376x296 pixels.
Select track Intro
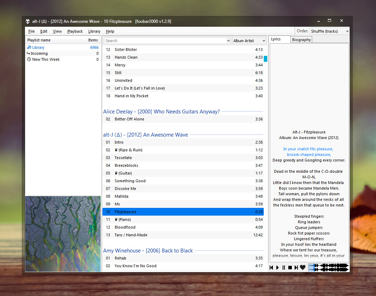tap(183, 142)
